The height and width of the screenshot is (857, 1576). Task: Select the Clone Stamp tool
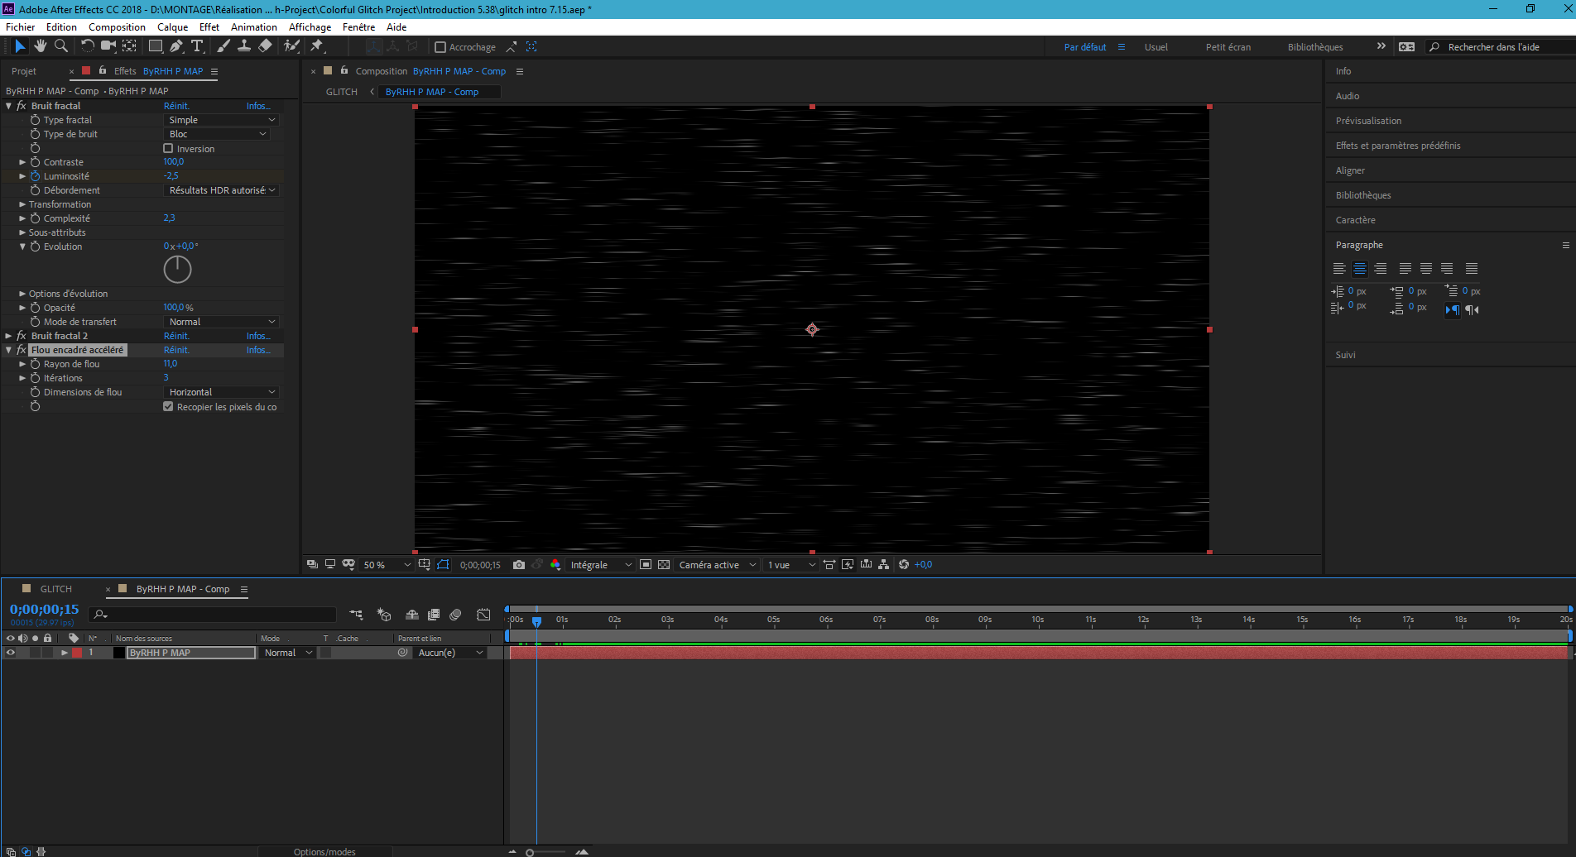[244, 46]
